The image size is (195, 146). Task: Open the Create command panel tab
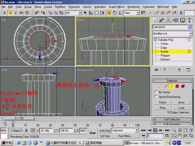pyautogui.click(x=155, y=20)
